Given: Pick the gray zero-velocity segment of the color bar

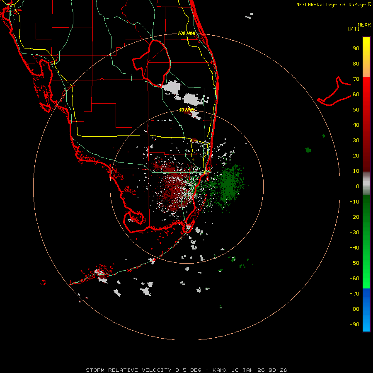Looking at the screenshot, I should (366, 184).
